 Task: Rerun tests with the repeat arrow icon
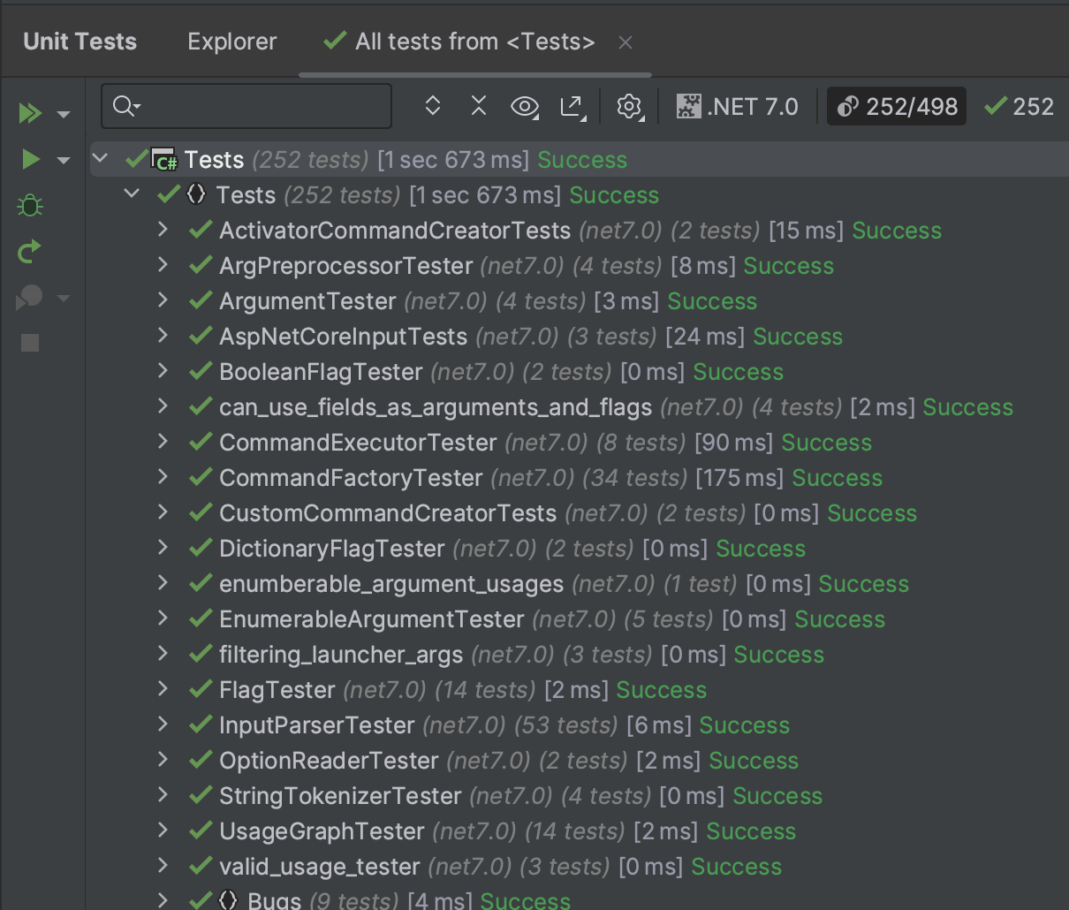pyautogui.click(x=28, y=251)
